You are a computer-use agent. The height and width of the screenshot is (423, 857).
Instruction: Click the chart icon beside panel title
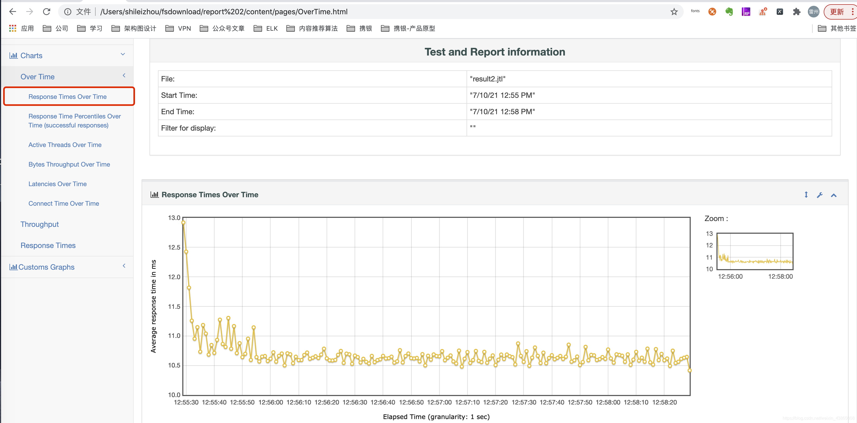click(154, 194)
